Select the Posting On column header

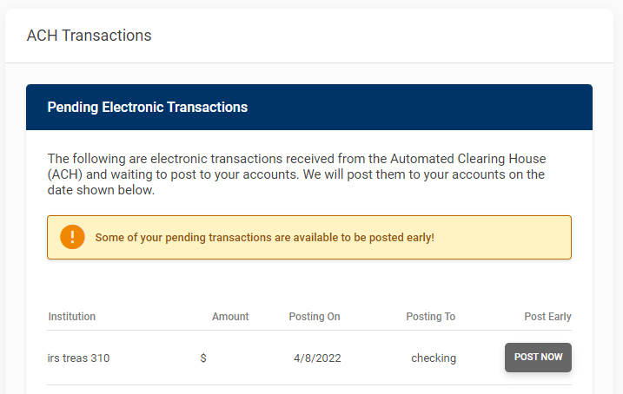click(x=315, y=317)
